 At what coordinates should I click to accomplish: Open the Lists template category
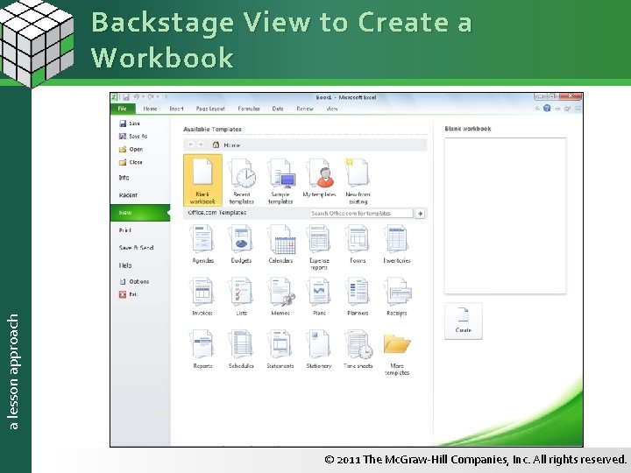point(242,296)
